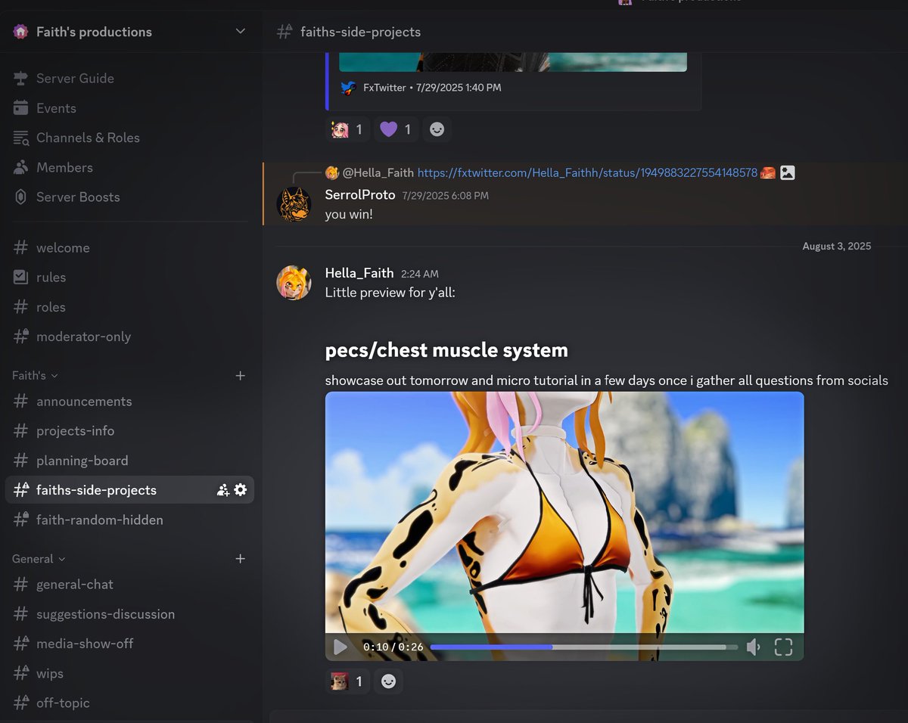Collapse the General channel category
The width and height of the screenshot is (908, 723).
(x=39, y=559)
